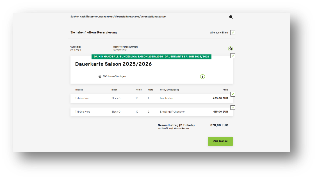Click the Frühbucher price type cell
The image size is (317, 179).
pos(167,98)
